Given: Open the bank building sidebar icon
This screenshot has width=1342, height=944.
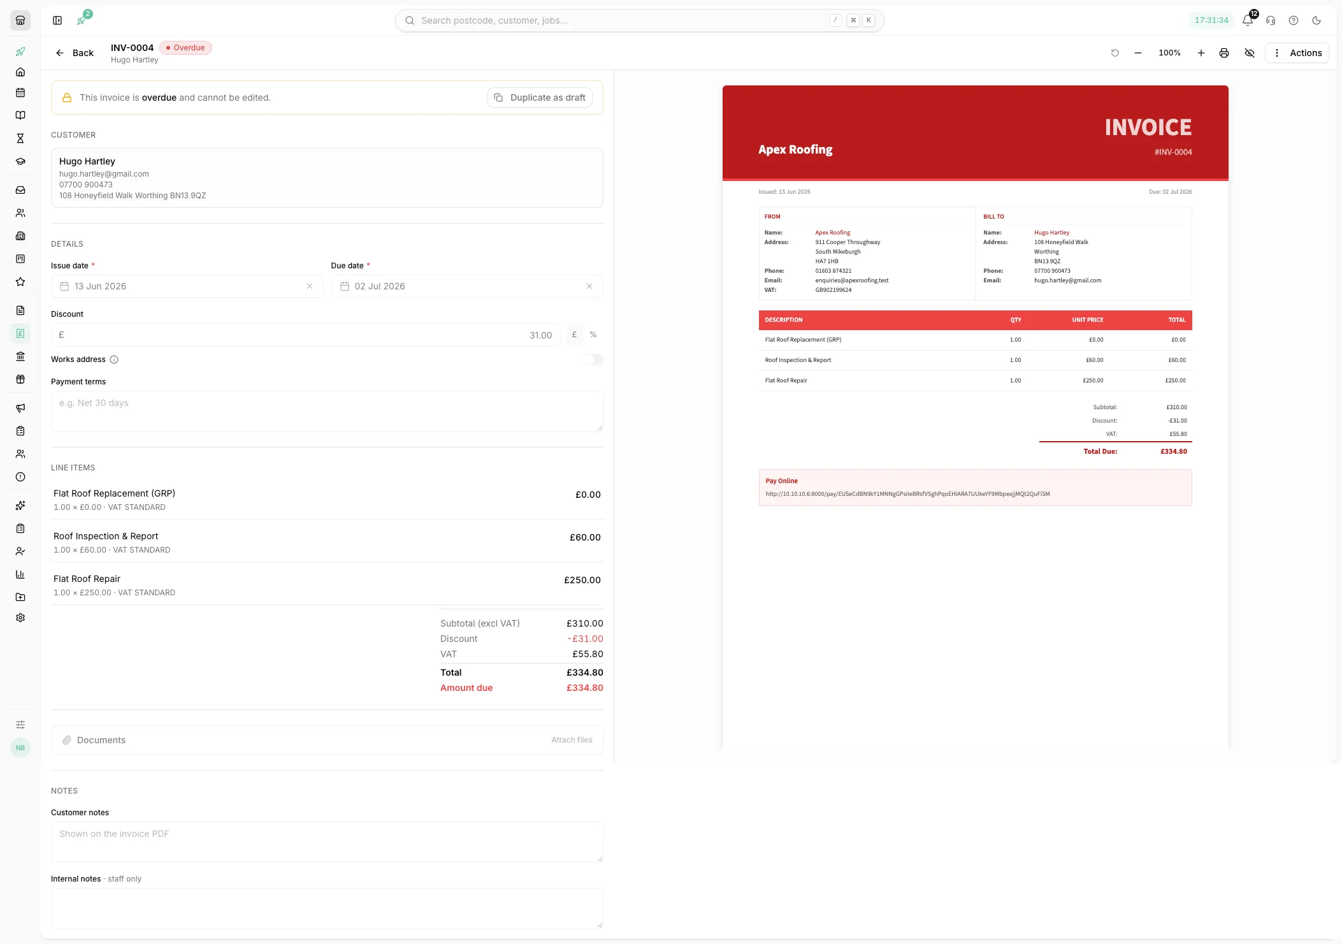Looking at the screenshot, I should click(x=20, y=356).
